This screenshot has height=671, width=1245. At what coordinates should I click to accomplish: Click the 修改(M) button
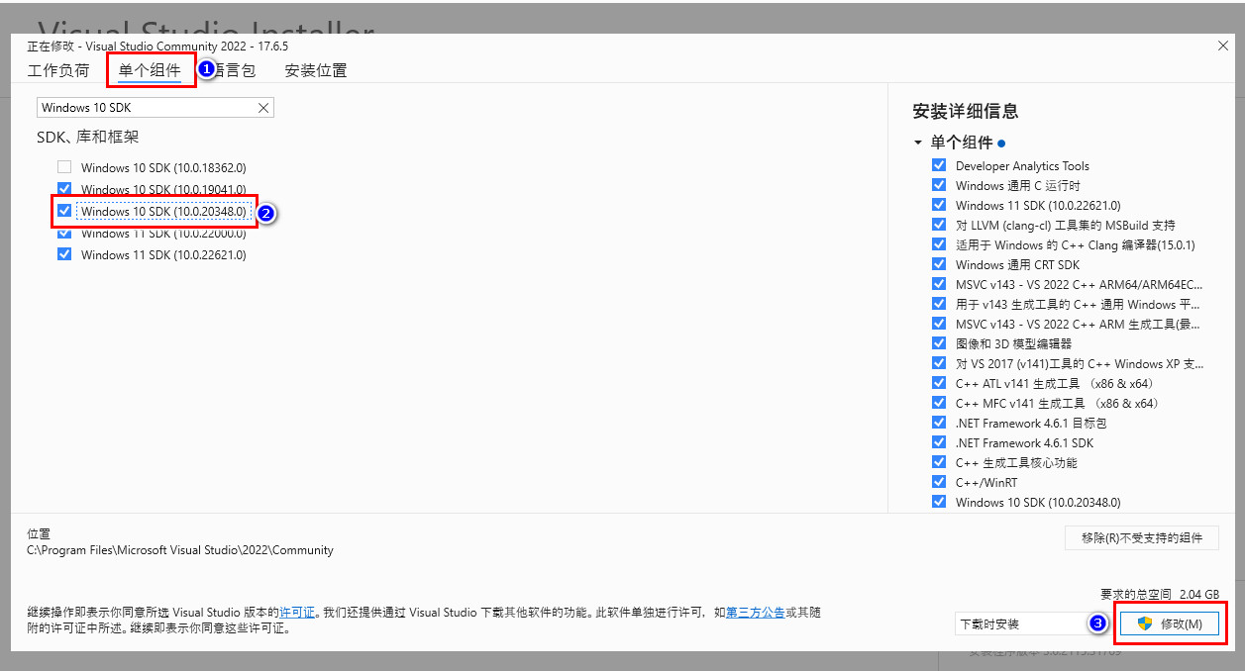(1169, 623)
